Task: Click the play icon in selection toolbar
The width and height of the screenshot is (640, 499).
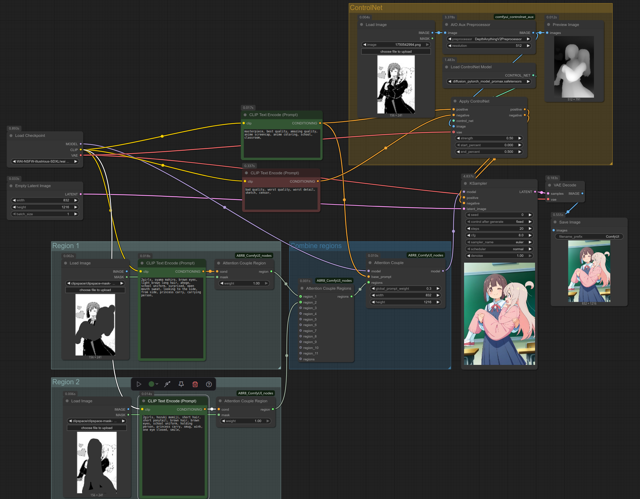Action: pos(139,384)
